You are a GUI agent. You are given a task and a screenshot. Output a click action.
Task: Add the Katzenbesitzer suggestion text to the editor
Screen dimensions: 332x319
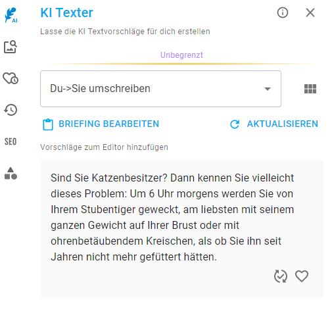click(x=172, y=217)
